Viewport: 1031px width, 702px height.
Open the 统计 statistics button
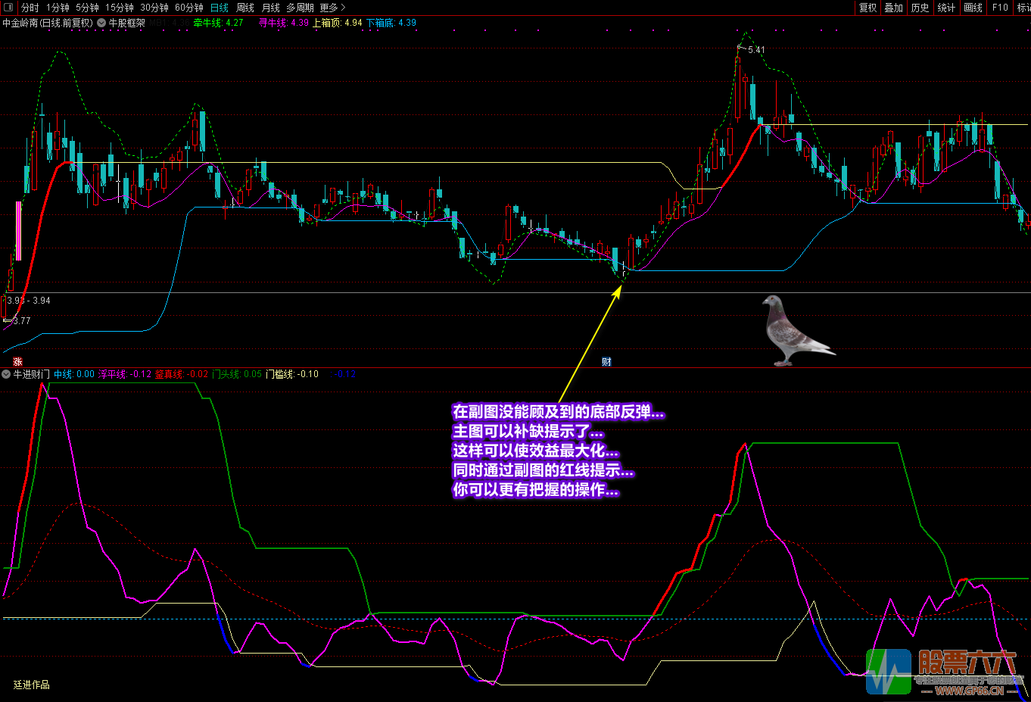click(x=947, y=8)
